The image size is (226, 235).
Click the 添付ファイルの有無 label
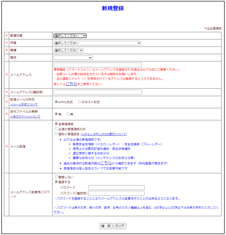24,111
